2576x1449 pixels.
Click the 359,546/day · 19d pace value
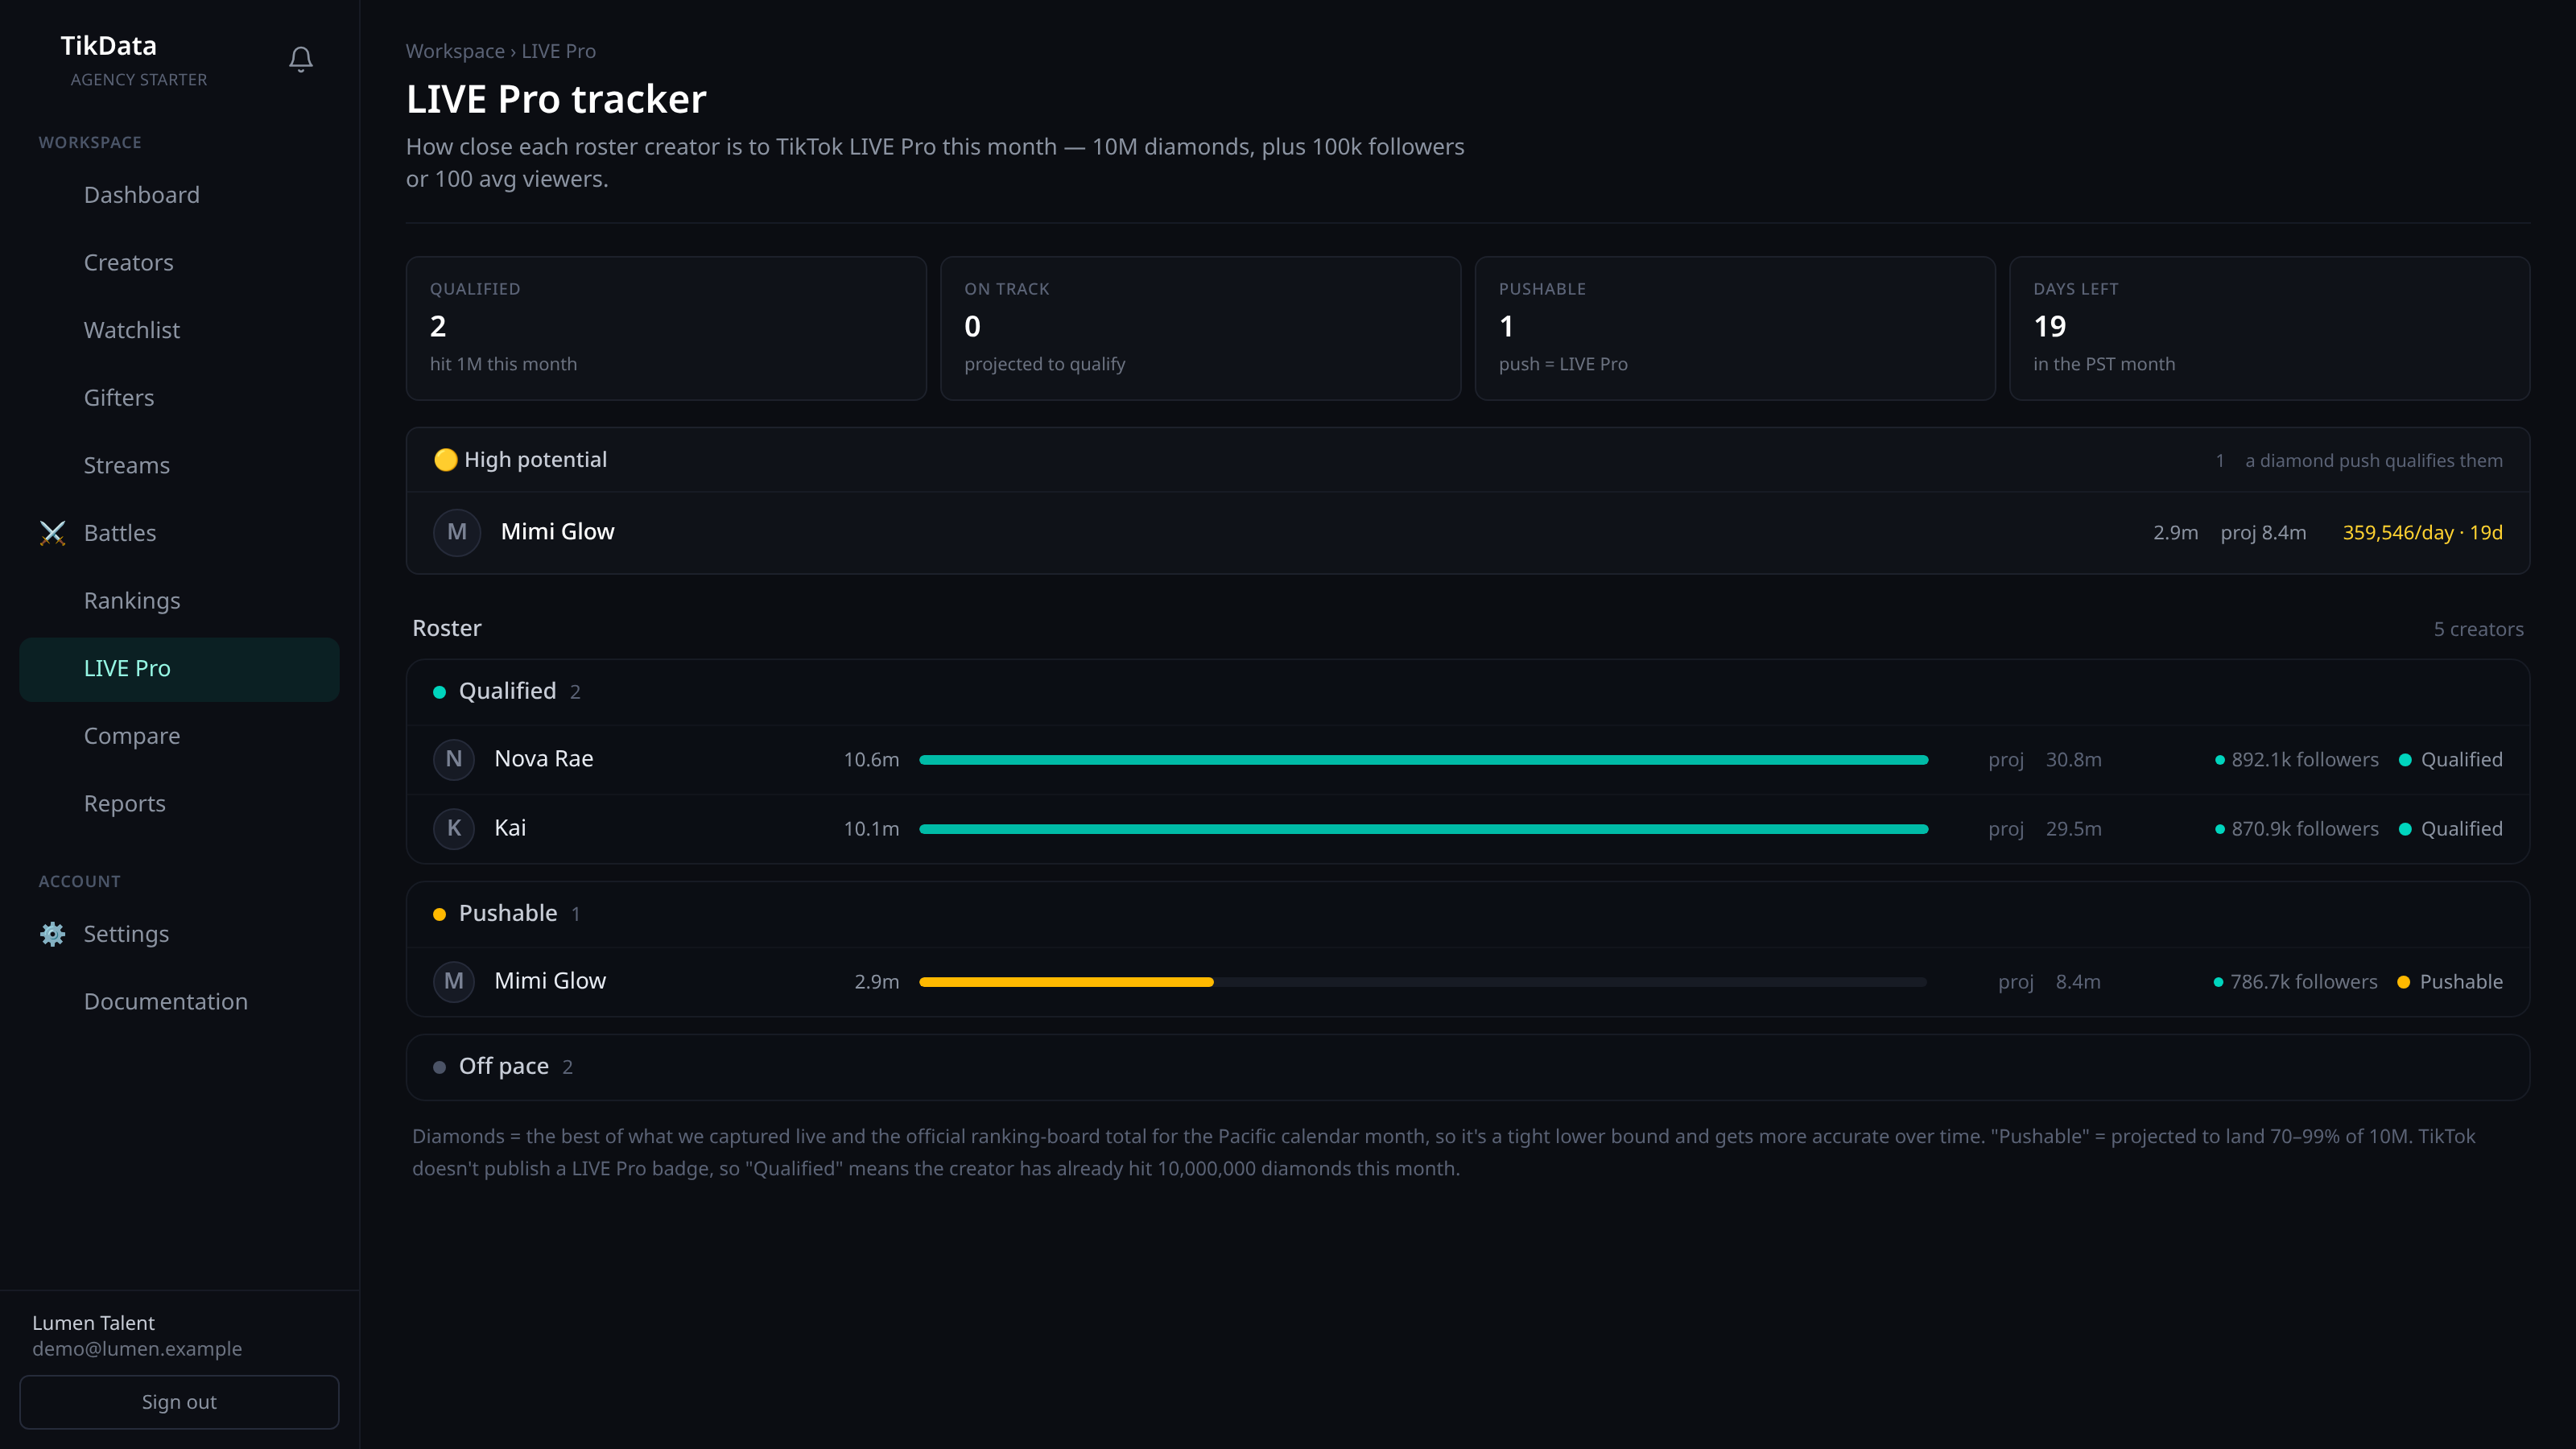tap(2422, 533)
